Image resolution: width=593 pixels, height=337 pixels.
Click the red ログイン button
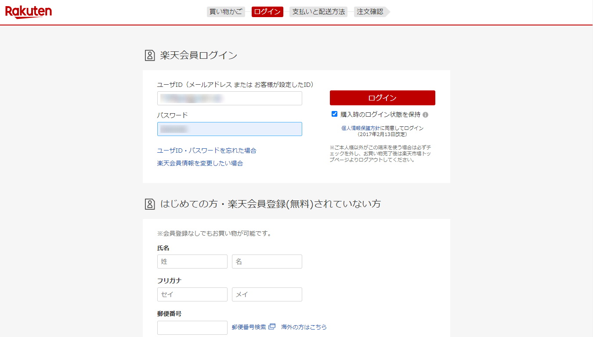click(x=383, y=98)
